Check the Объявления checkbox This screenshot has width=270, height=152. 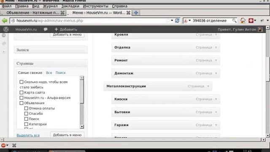click(x=22, y=103)
